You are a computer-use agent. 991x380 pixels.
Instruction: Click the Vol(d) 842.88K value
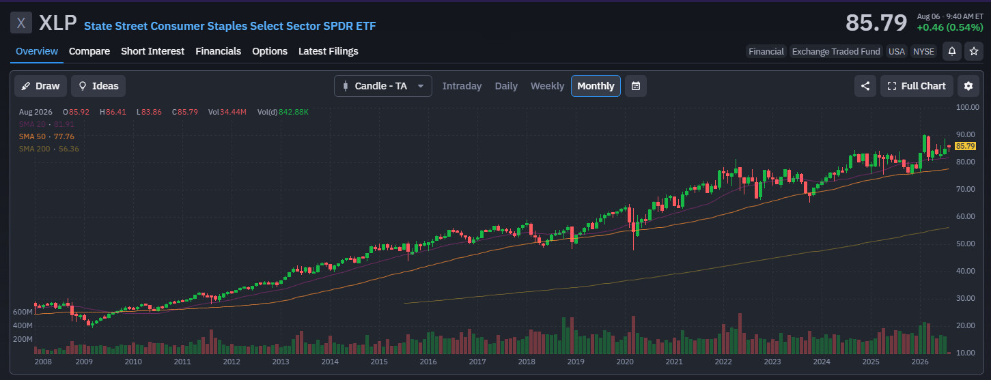point(283,111)
